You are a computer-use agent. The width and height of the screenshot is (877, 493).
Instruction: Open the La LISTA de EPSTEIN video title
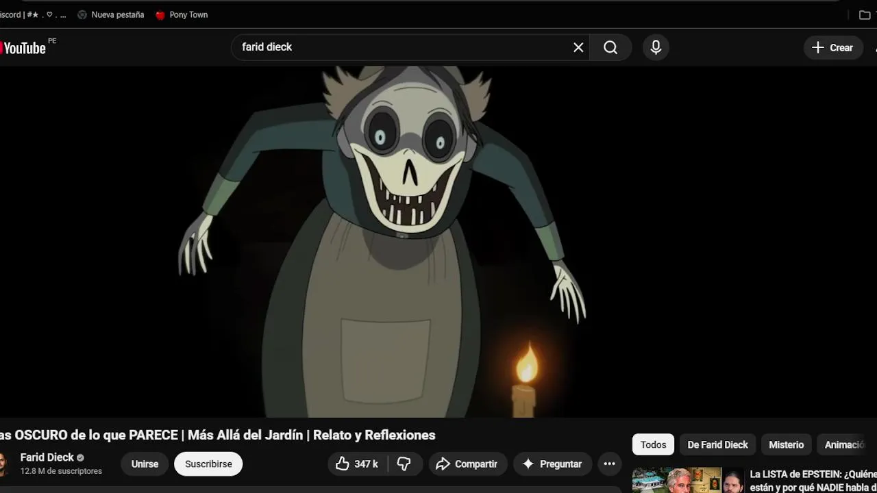[x=813, y=480]
